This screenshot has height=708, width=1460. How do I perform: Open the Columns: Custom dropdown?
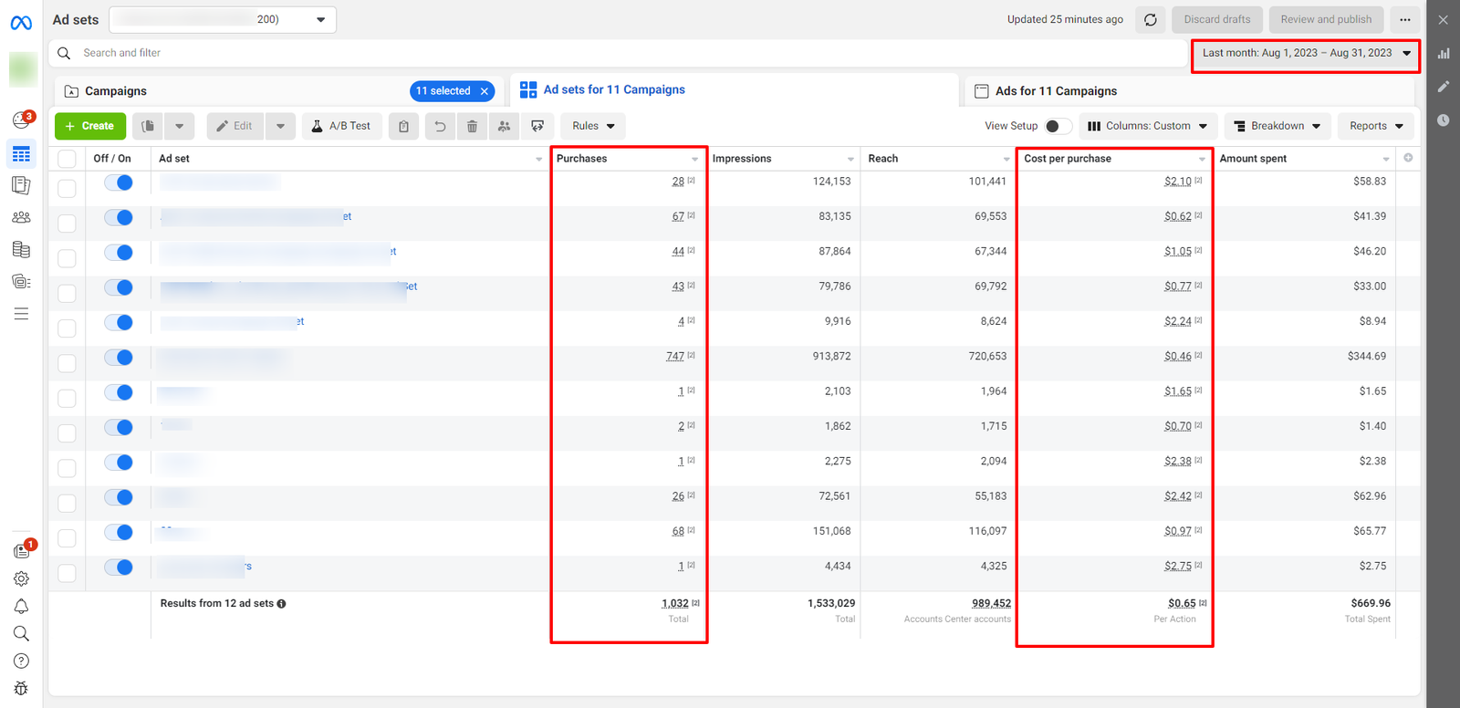pos(1148,126)
